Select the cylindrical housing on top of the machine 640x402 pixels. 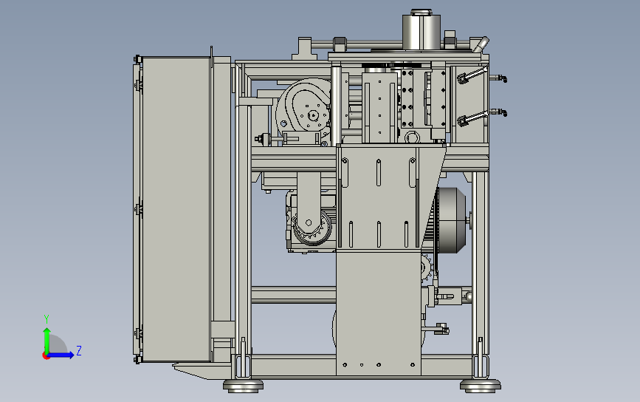point(421,32)
